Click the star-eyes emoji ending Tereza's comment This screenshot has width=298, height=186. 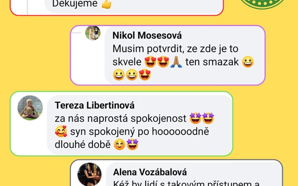[132, 144]
